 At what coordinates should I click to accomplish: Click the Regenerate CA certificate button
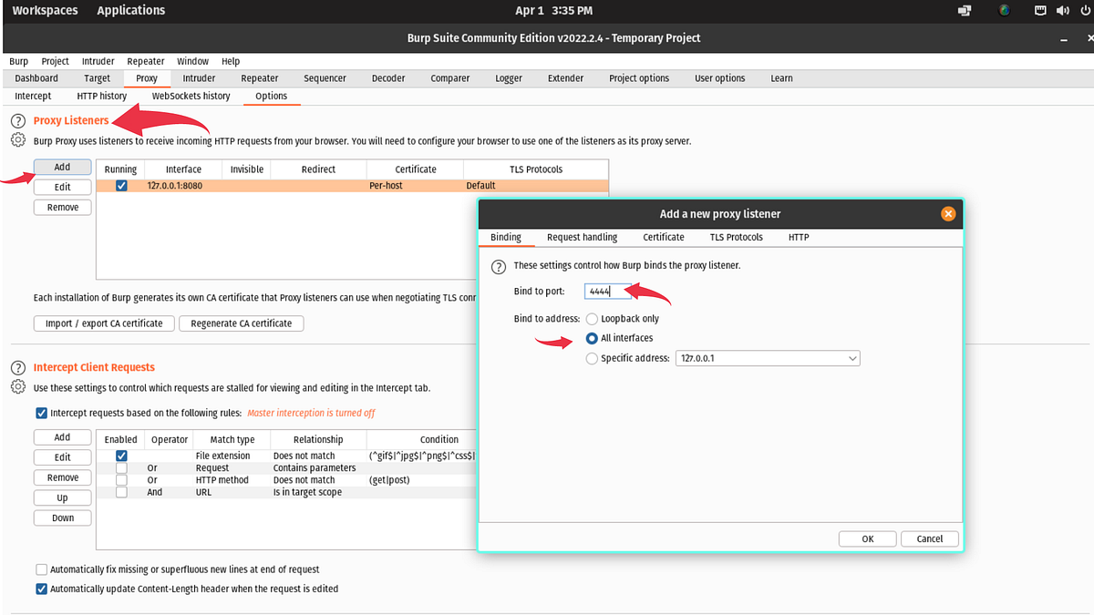click(241, 323)
